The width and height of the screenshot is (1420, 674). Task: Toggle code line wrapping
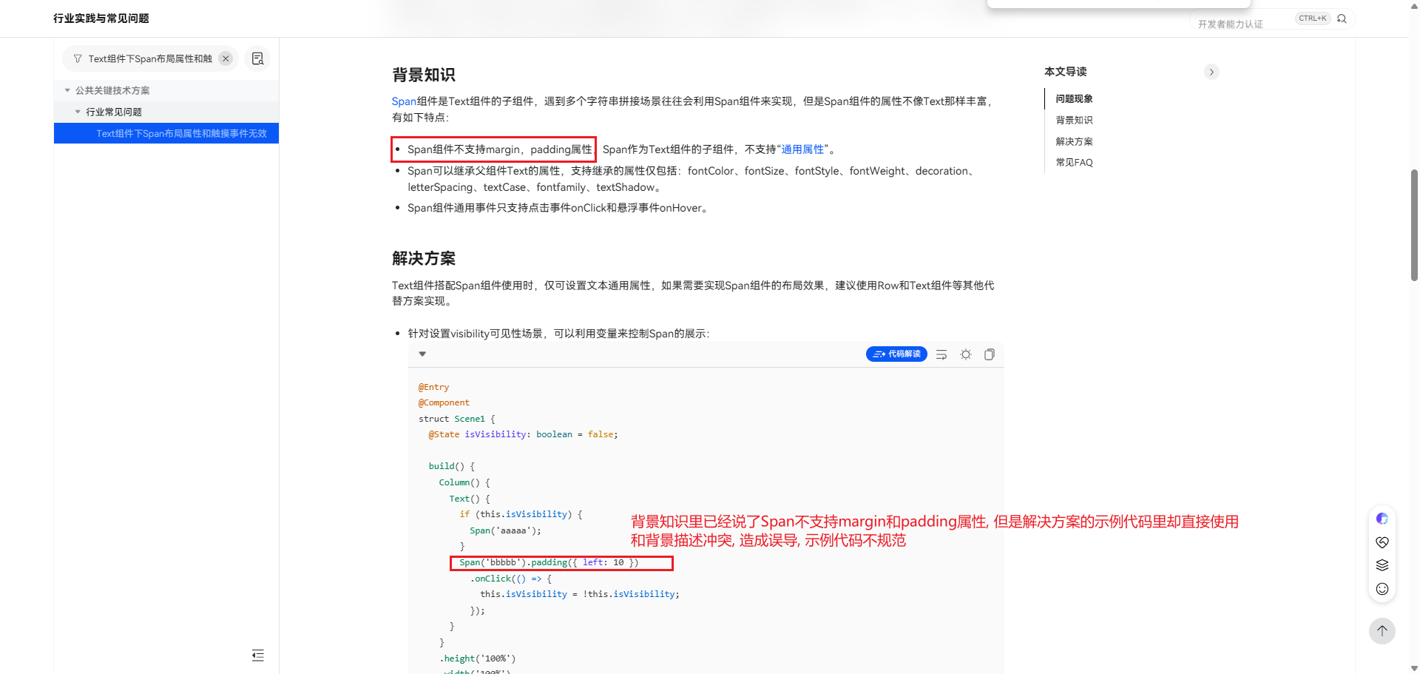tap(941, 354)
